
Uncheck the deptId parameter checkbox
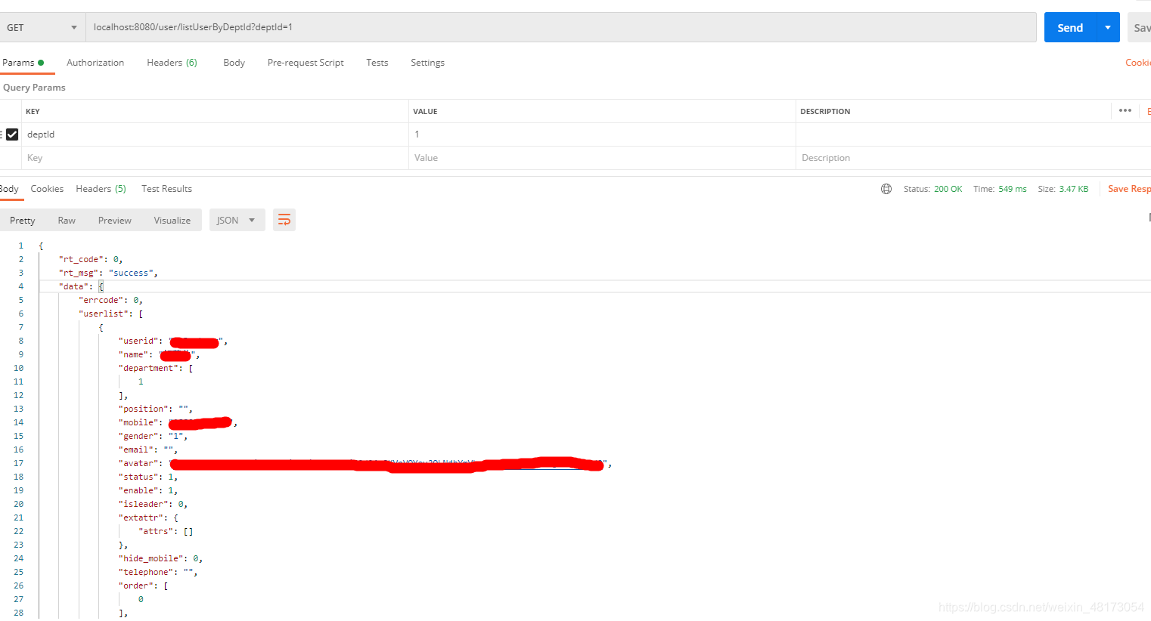tap(12, 134)
